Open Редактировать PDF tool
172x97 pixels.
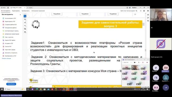pyautogui.click(x=9, y=22)
